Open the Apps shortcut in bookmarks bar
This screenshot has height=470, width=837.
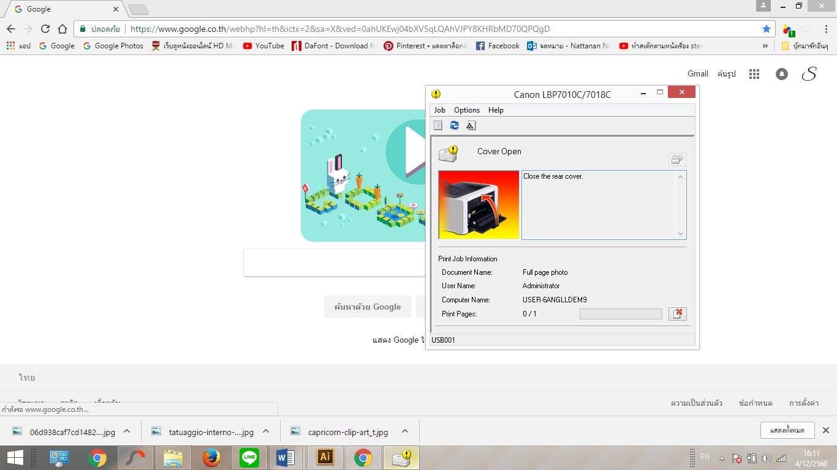[x=18, y=46]
